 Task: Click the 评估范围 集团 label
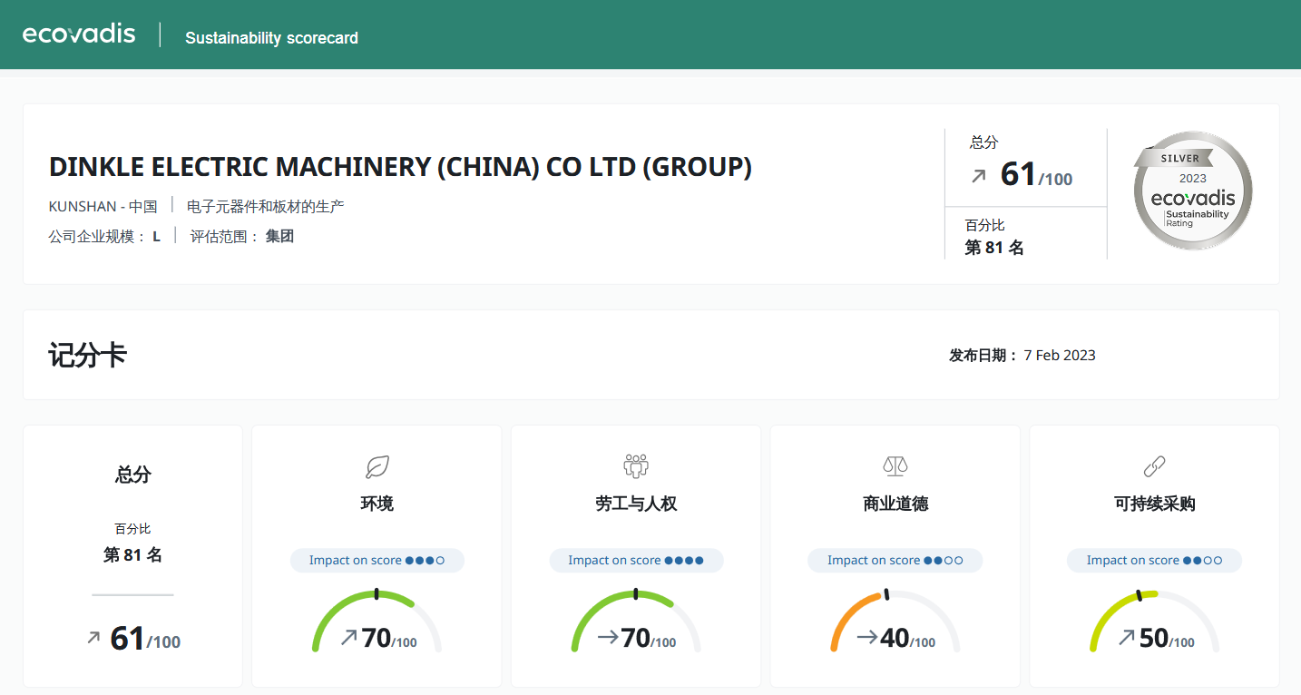[242, 237]
